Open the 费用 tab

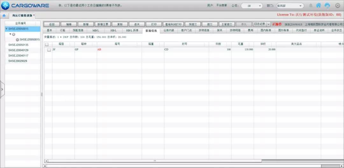pos(250,31)
